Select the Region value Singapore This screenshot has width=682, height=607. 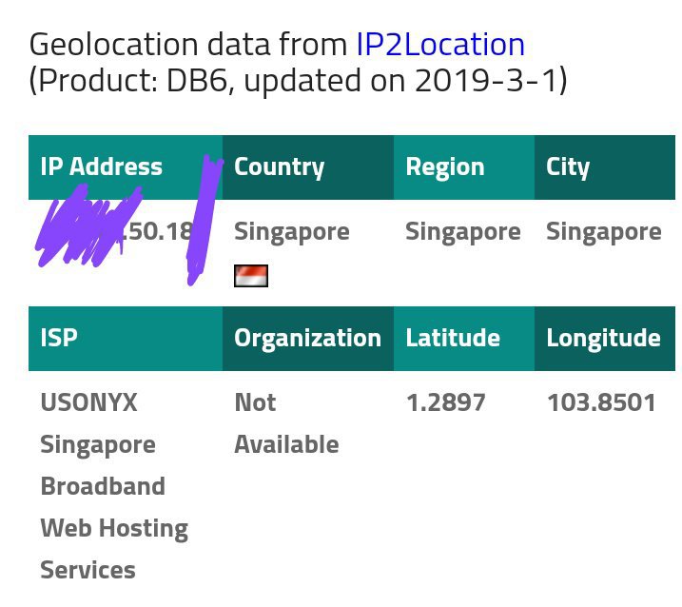463,232
